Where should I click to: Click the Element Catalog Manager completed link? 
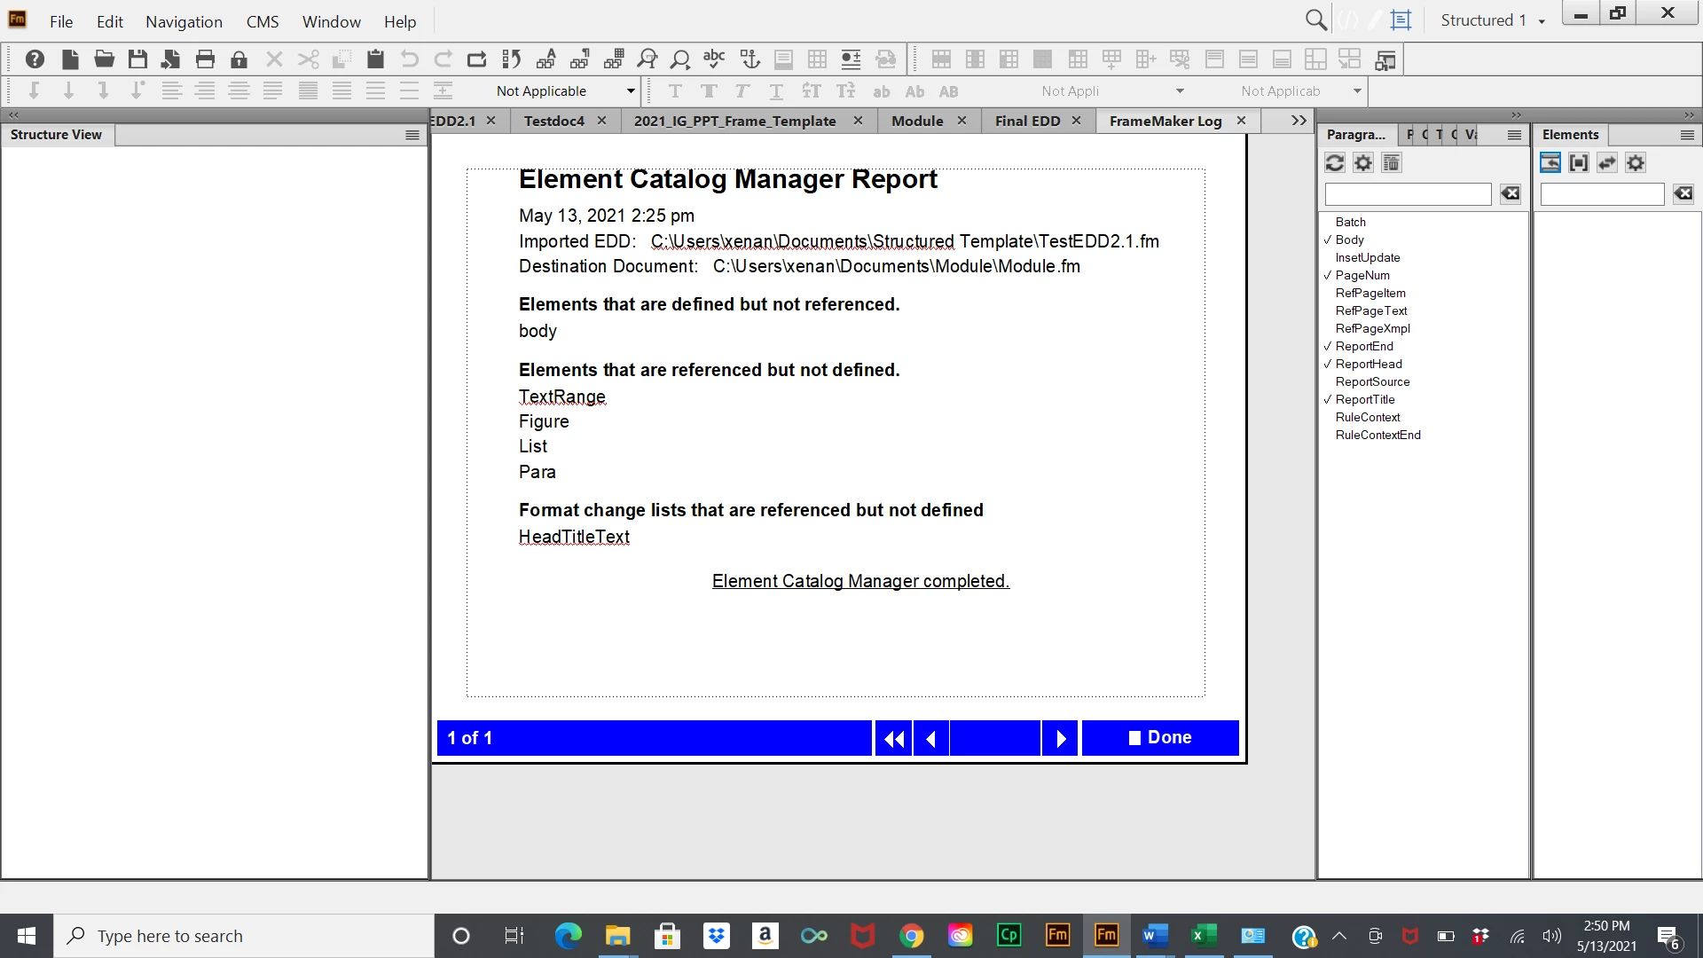click(860, 581)
